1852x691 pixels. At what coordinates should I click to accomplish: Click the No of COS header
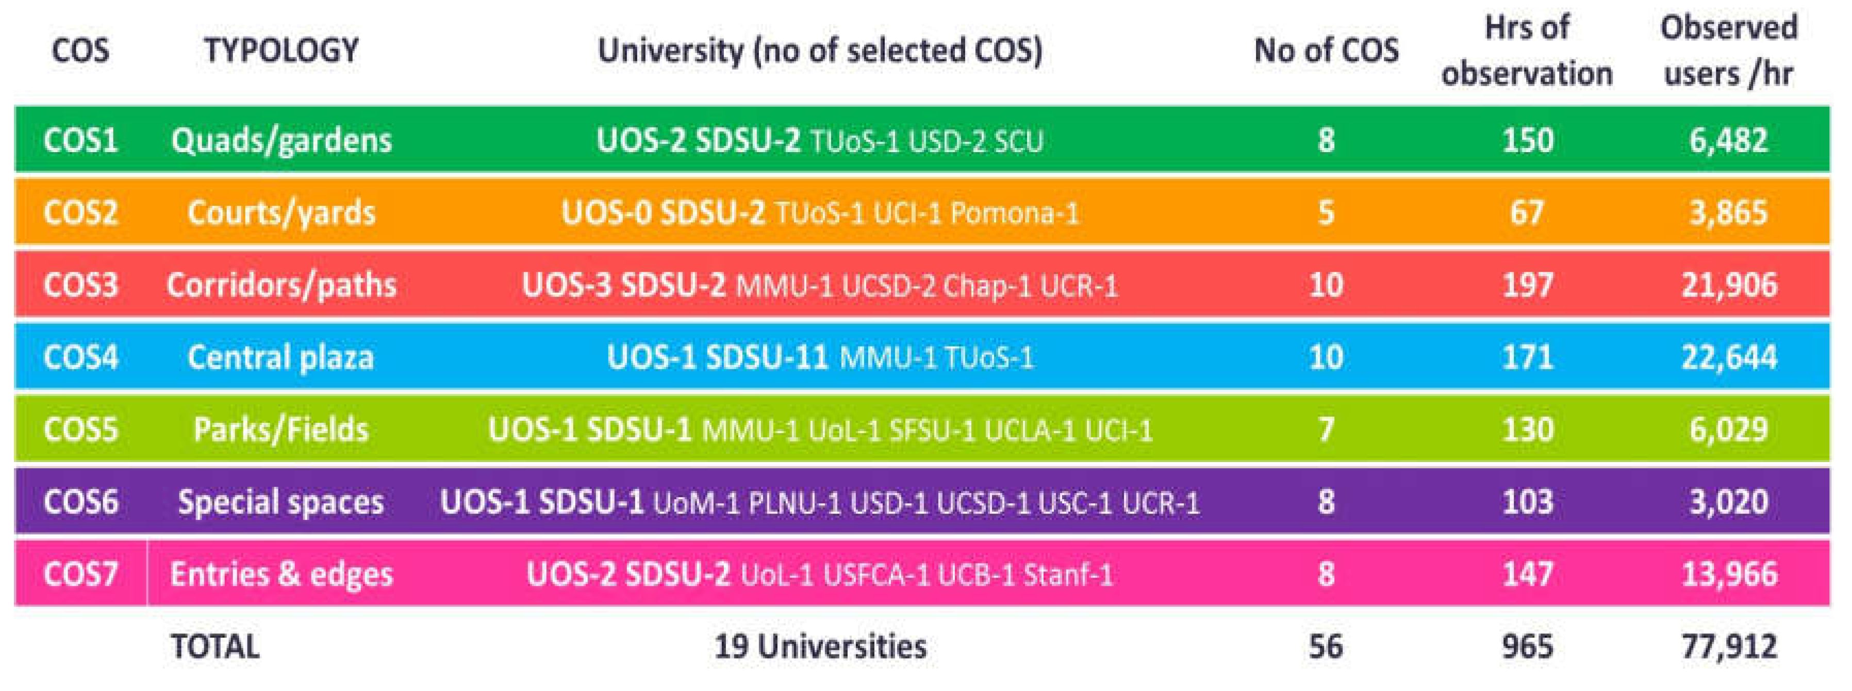(1326, 51)
